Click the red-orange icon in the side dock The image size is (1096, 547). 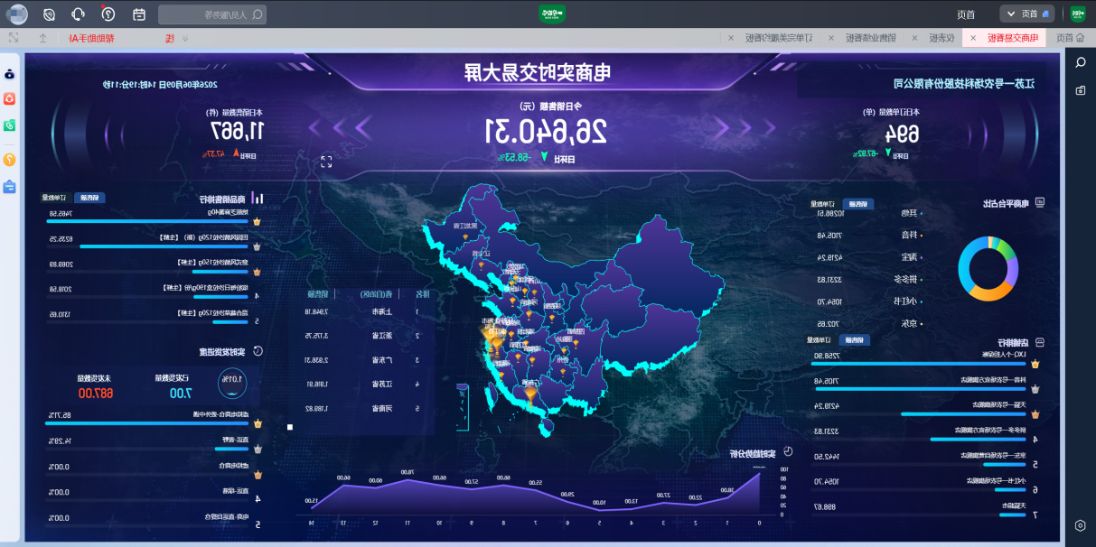(10, 99)
